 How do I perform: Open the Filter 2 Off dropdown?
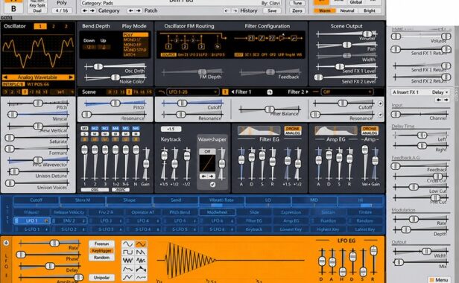(346, 92)
